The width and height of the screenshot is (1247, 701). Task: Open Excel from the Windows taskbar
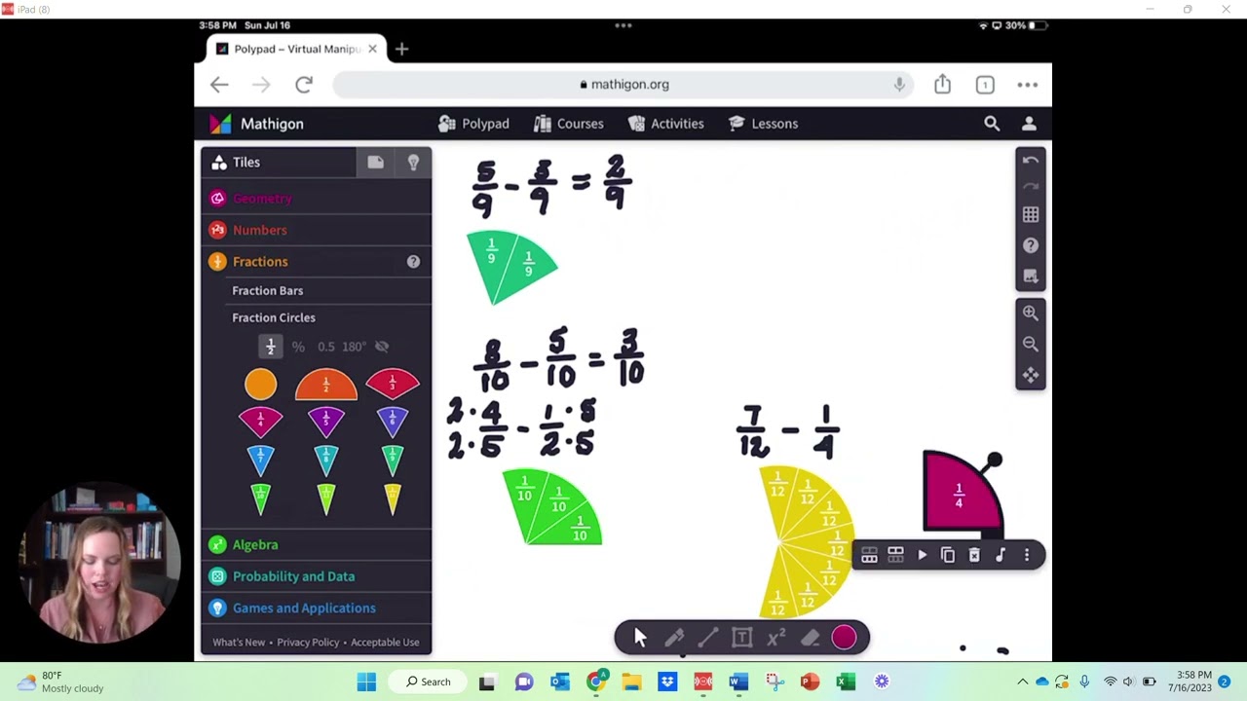[846, 682]
